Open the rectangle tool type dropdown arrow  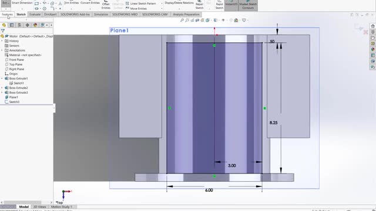[x=40, y=4]
